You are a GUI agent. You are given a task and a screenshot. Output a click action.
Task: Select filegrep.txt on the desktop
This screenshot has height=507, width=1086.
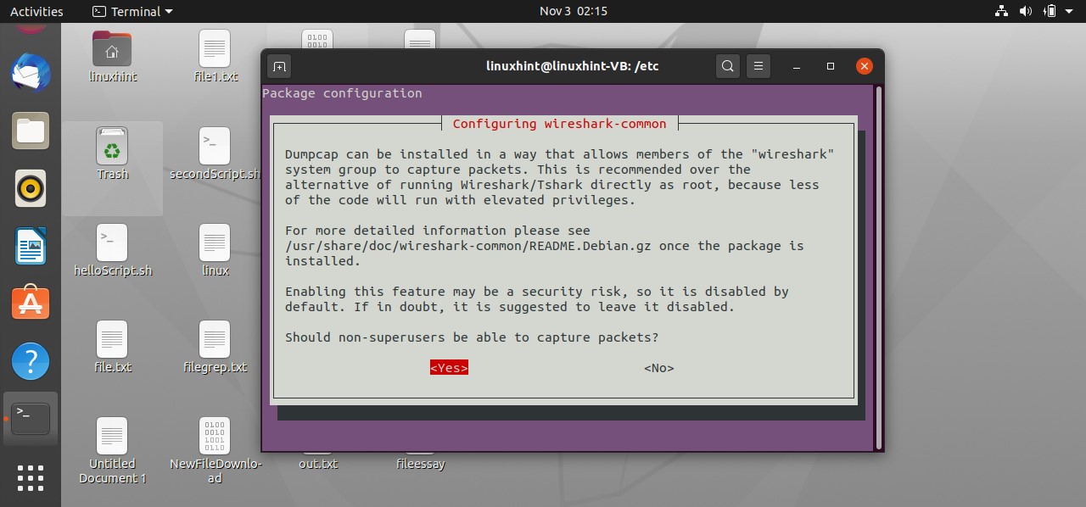pos(215,348)
